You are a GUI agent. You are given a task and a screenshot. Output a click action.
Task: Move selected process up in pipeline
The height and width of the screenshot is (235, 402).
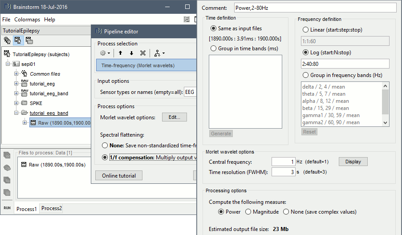(x=120, y=53)
